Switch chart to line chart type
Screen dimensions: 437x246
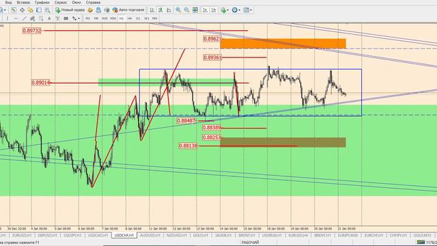[x=169, y=10]
